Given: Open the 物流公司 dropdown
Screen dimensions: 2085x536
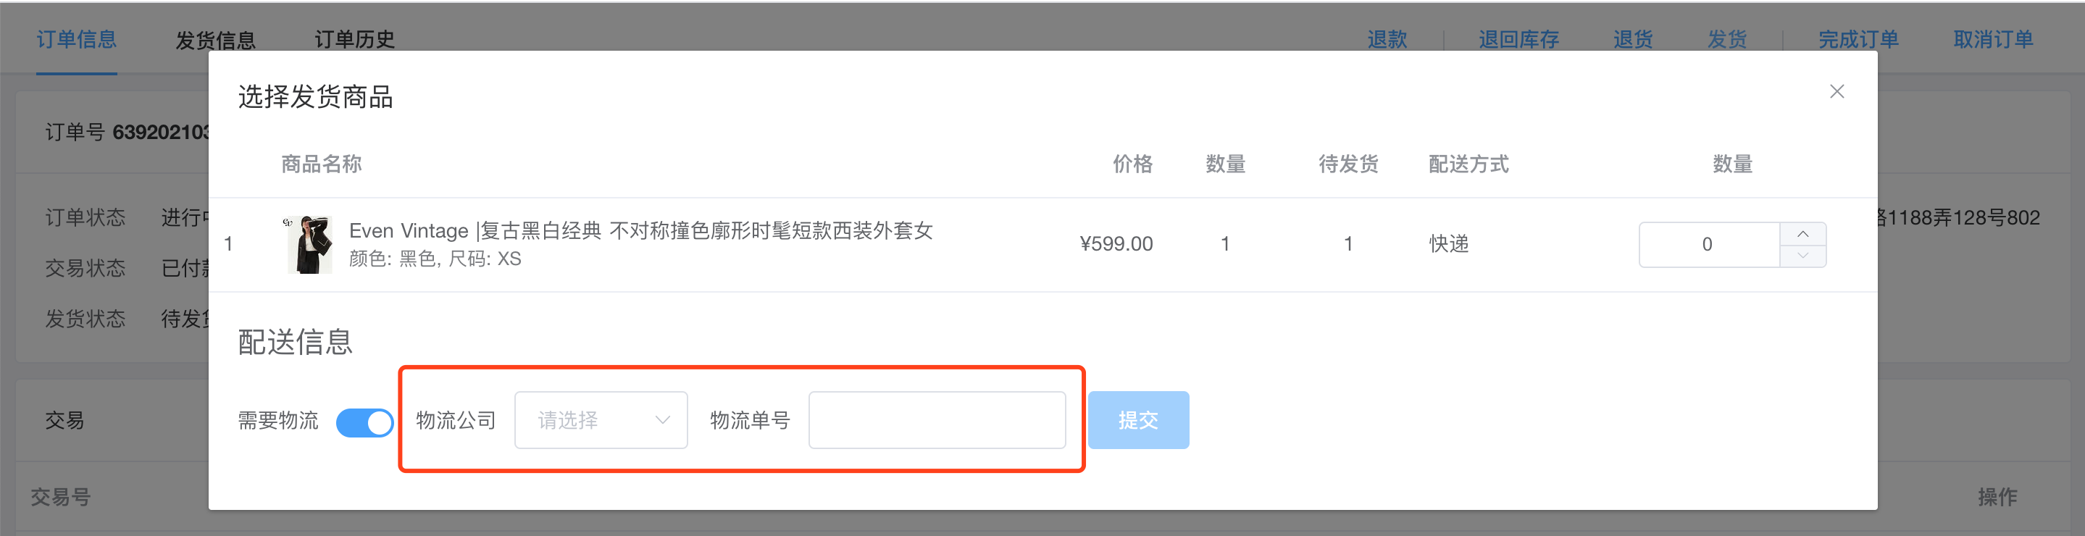Looking at the screenshot, I should tap(601, 420).
